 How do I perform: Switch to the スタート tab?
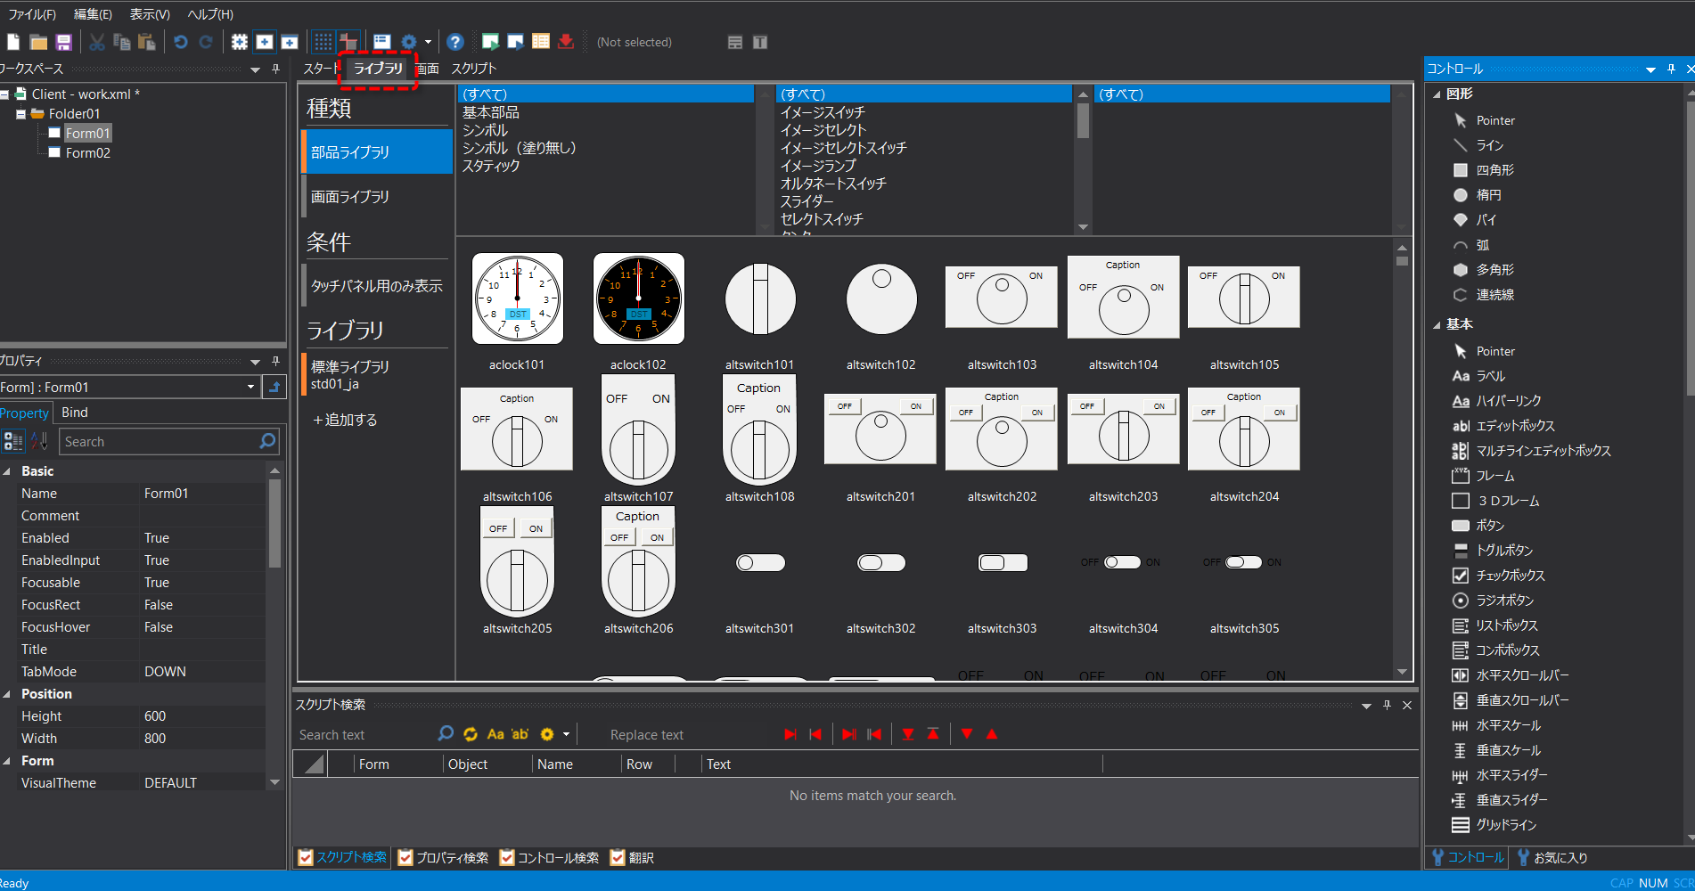(319, 68)
